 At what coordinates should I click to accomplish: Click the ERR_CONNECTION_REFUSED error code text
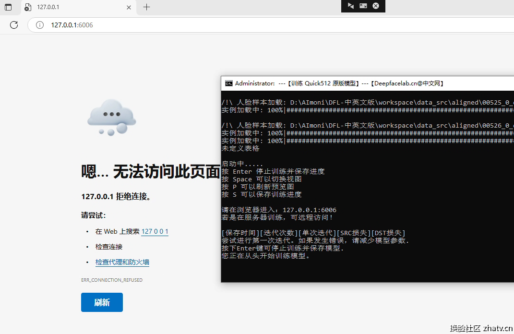pyautogui.click(x=112, y=280)
